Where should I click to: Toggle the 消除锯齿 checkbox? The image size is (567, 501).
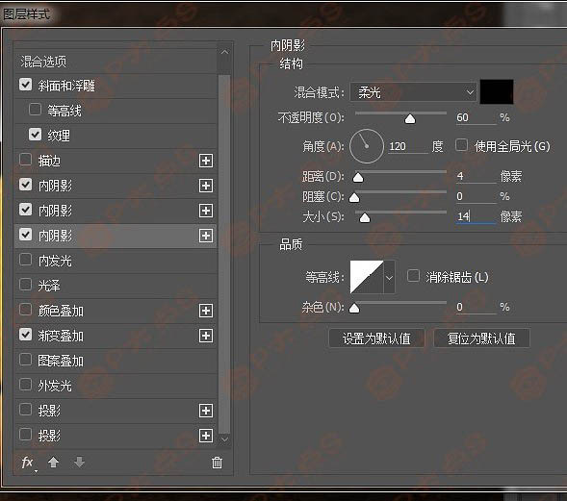(x=413, y=276)
